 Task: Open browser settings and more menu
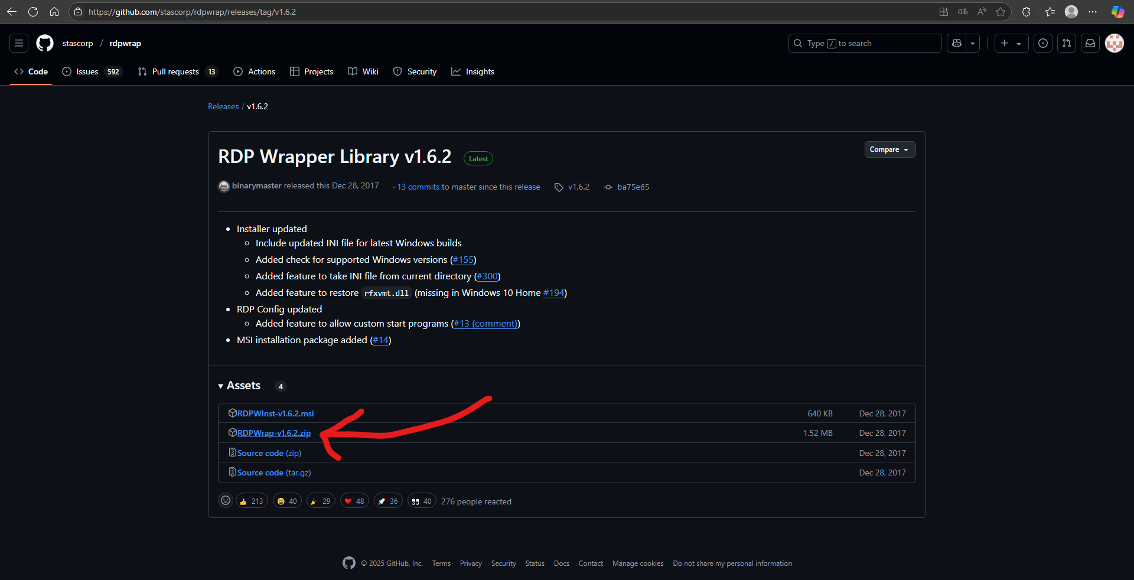click(1093, 12)
